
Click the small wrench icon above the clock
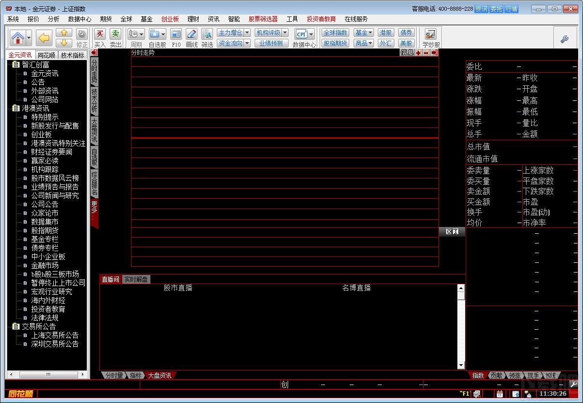pyautogui.click(x=574, y=385)
